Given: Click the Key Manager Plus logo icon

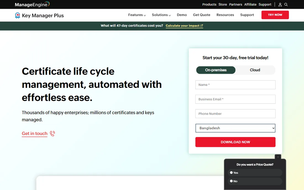Looking at the screenshot, I should [x=17, y=15].
